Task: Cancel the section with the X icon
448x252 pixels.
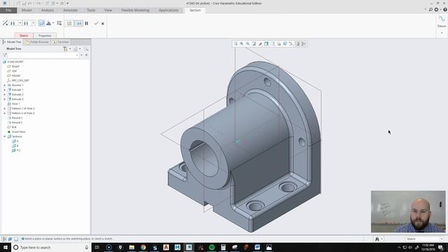Action: pos(103,24)
